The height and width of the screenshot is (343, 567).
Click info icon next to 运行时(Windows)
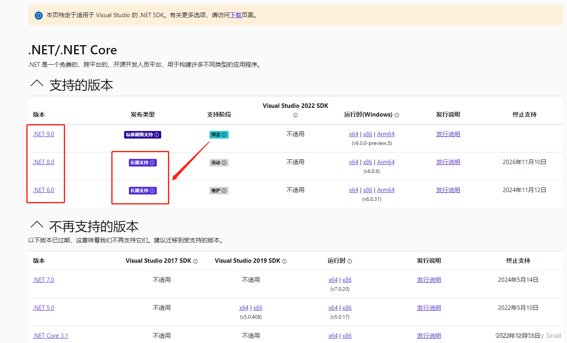[x=397, y=115]
